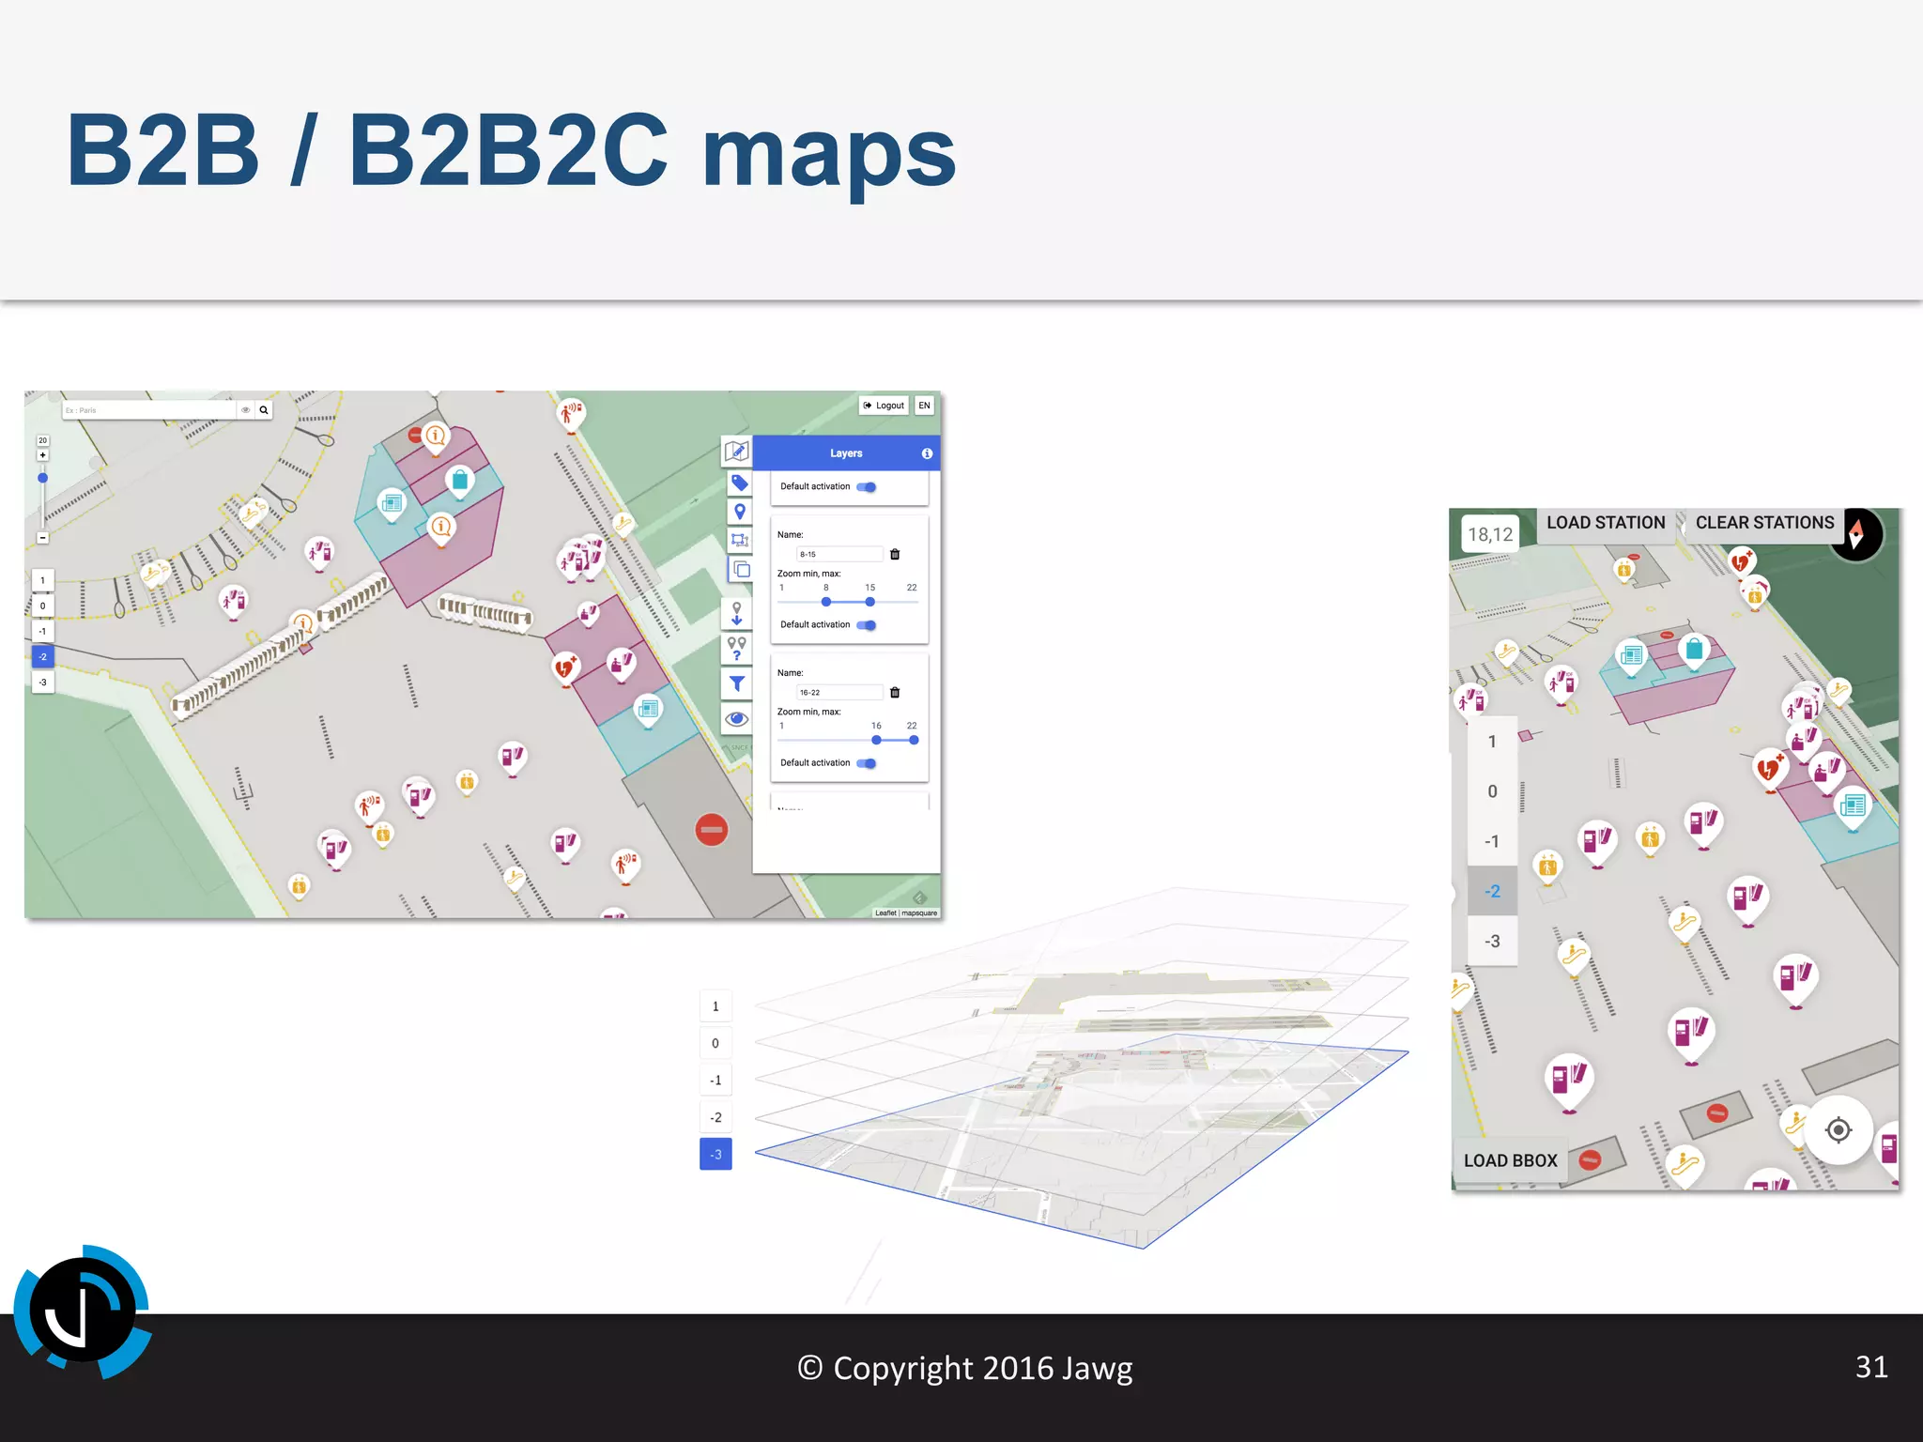
Task: Tap the red no-entry marker beside LOAD BBOX
Action: point(1590,1160)
